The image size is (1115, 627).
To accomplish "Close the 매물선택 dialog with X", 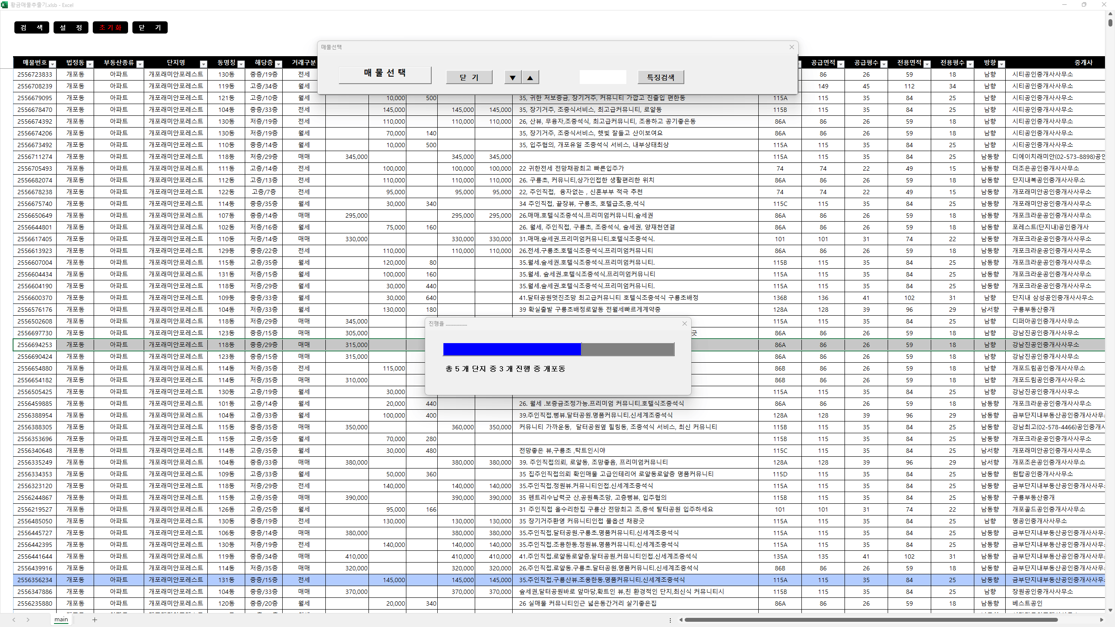I will [x=792, y=47].
